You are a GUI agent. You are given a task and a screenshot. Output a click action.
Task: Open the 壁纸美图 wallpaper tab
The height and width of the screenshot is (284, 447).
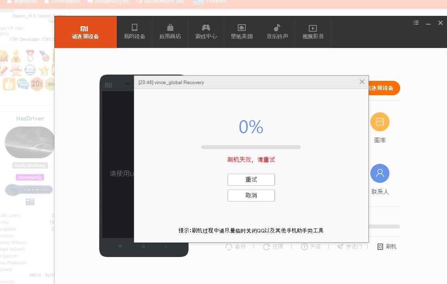click(242, 32)
